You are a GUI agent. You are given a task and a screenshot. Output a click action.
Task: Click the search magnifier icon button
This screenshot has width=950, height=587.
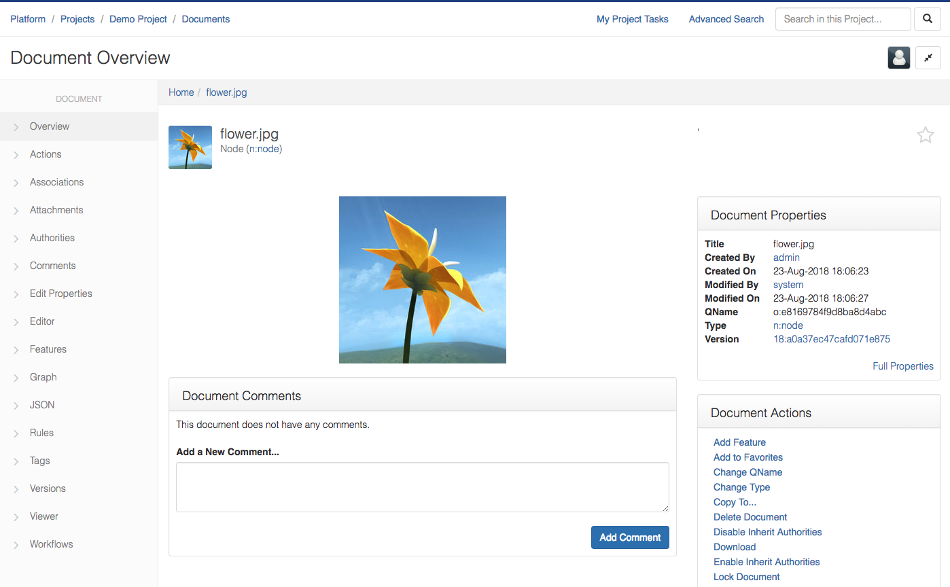pyautogui.click(x=928, y=19)
